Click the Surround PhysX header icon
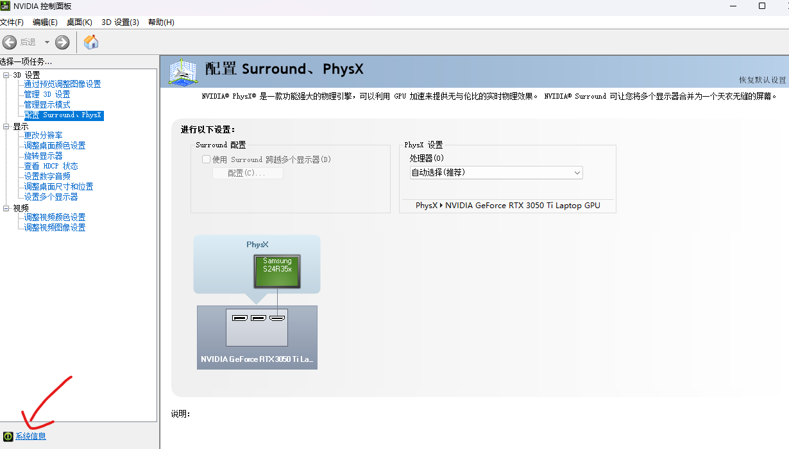 pos(183,72)
